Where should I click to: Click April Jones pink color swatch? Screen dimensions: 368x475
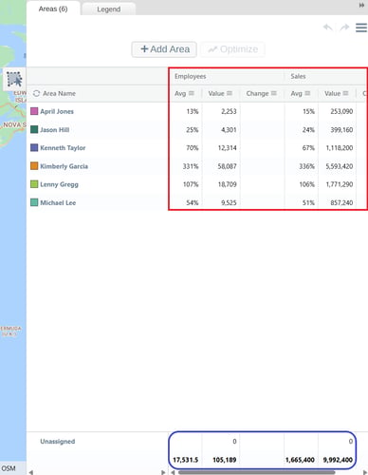34,111
